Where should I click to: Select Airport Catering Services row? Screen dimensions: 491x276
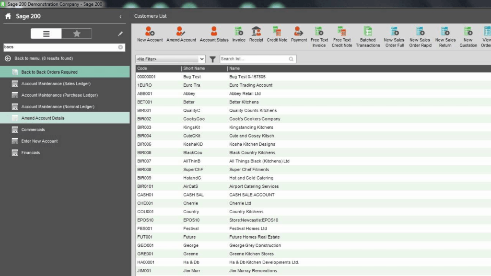tap(313, 186)
